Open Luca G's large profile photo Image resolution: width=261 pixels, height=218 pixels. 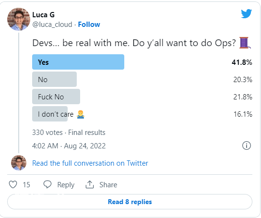pyautogui.click(x=19, y=19)
